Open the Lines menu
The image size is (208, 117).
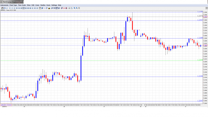37,5
